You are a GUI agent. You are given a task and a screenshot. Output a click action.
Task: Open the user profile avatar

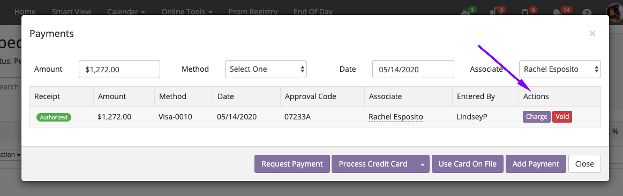[617, 11]
